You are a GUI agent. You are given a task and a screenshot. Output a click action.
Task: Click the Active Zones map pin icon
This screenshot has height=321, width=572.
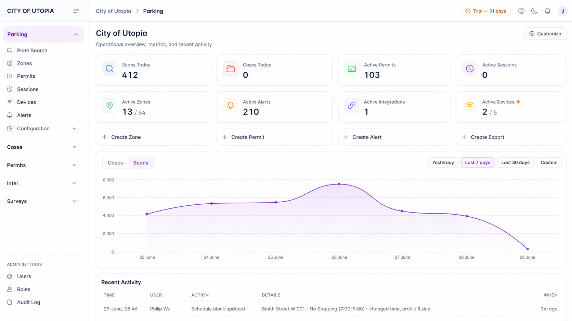click(109, 105)
